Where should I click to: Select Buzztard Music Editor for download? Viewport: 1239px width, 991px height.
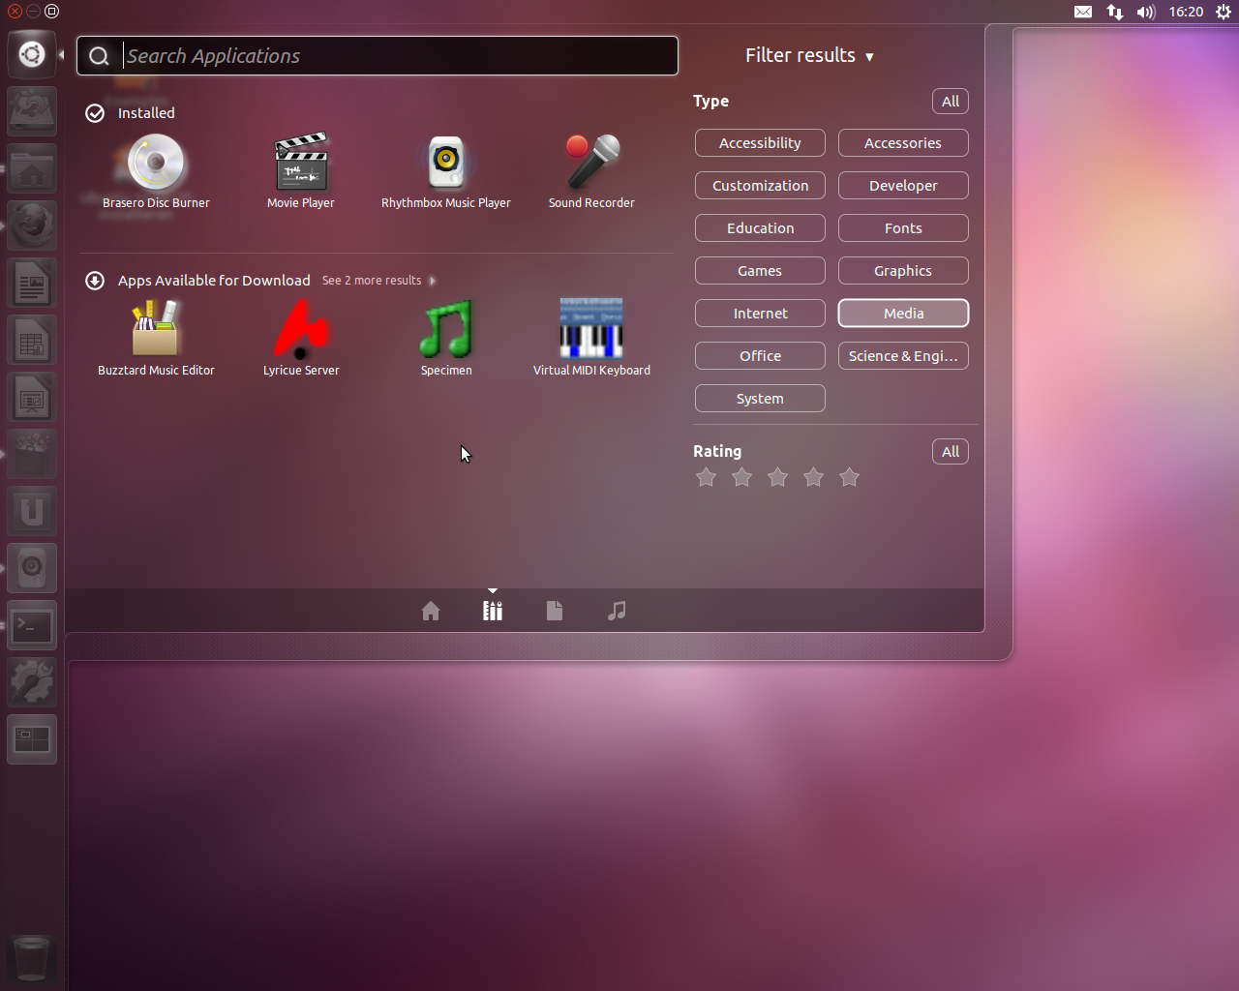tap(156, 339)
